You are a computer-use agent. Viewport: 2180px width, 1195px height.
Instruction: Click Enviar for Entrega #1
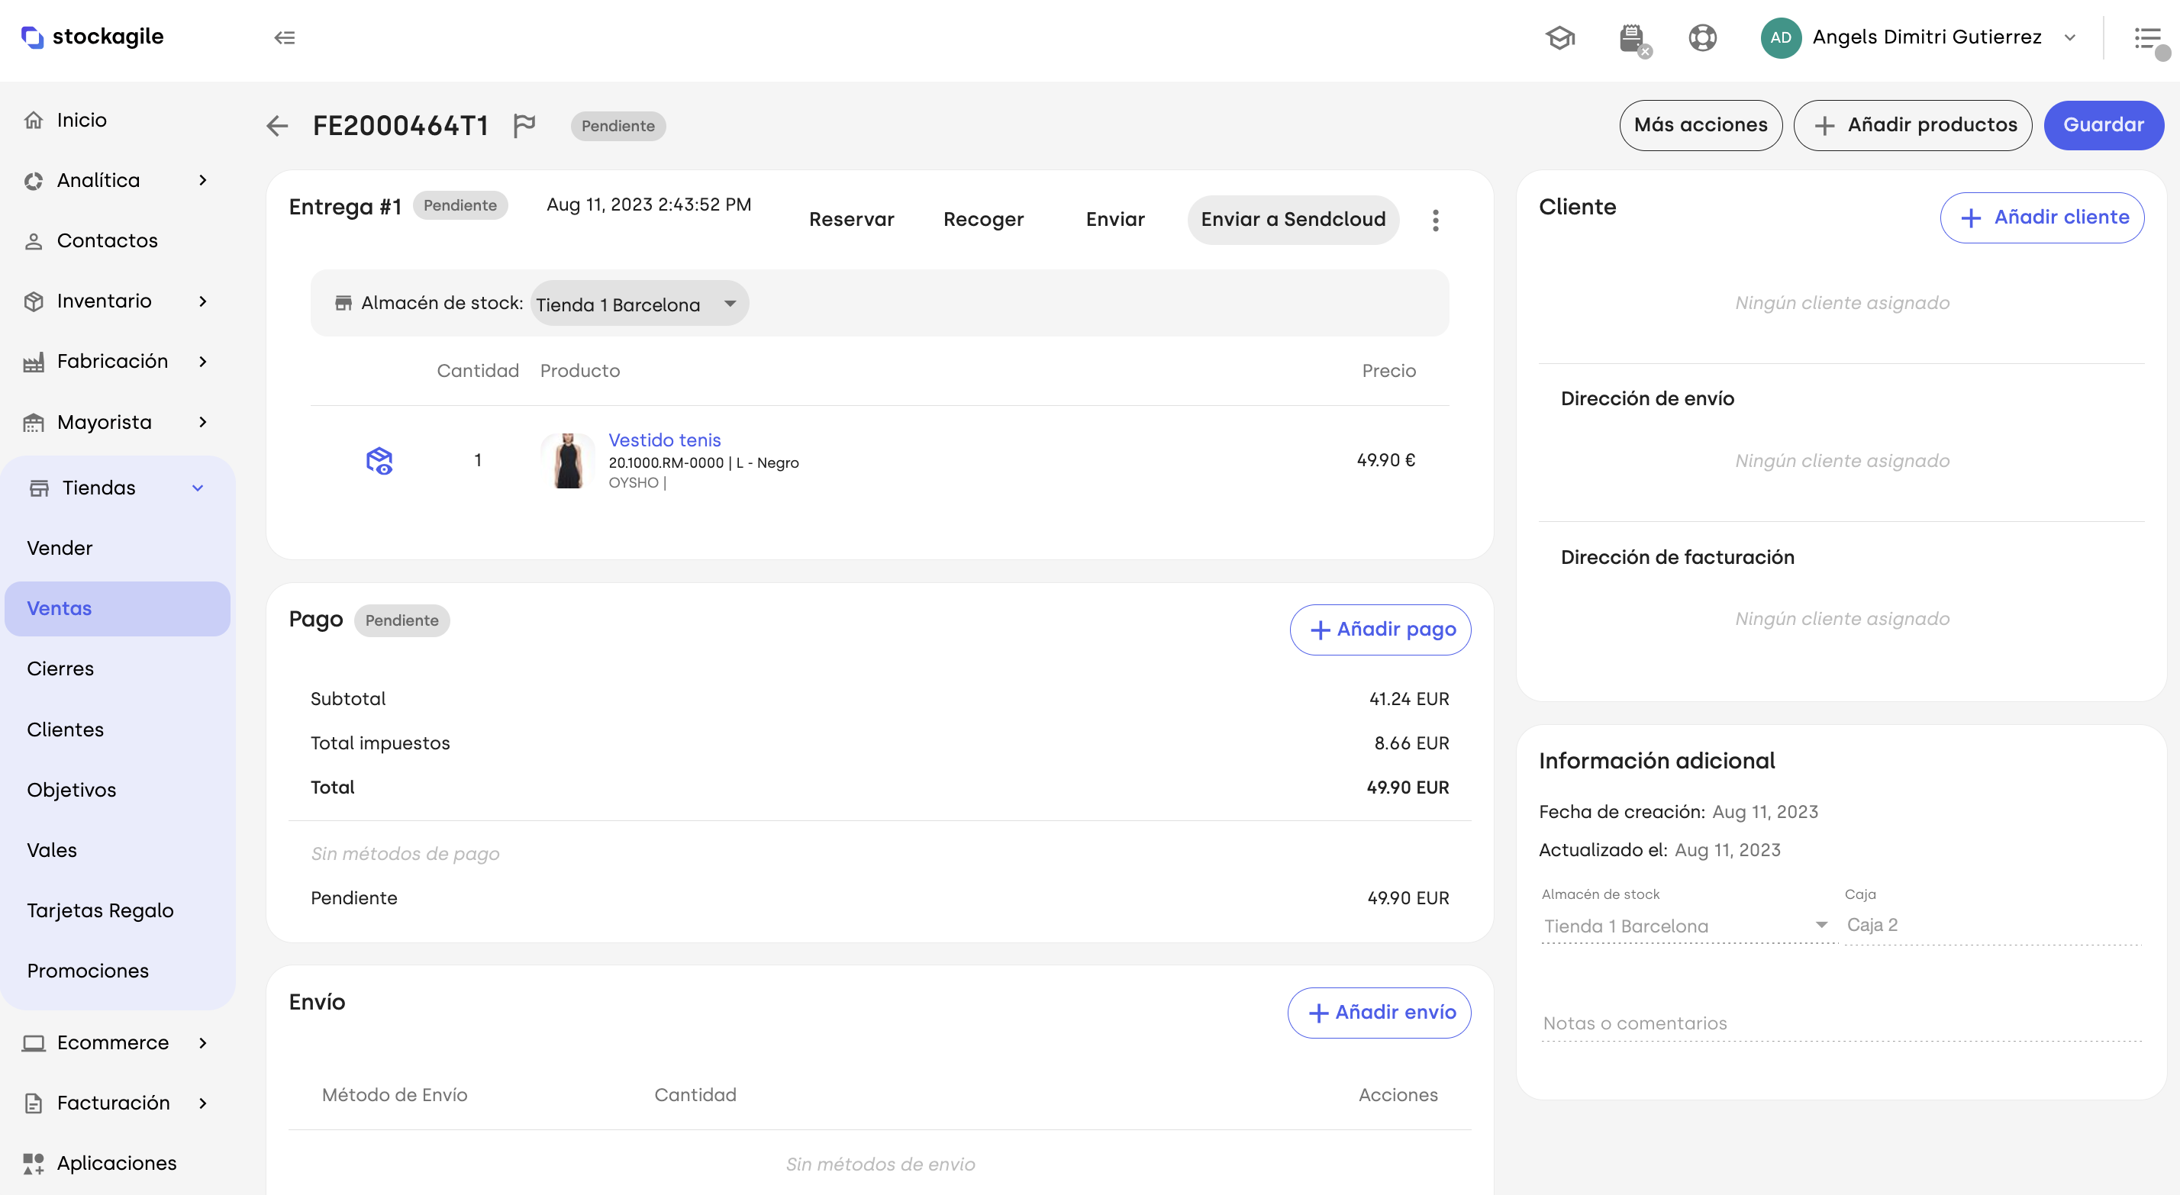(x=1115, y=220)
